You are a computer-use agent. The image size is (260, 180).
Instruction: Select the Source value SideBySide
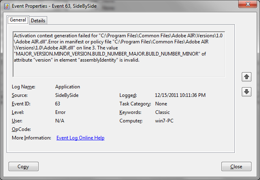click(x=67, y=95)
